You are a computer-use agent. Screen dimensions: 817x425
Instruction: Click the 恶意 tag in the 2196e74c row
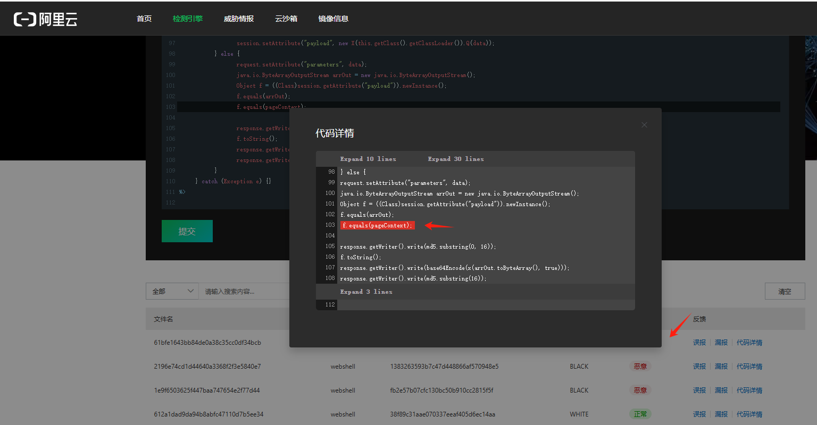(640, 367)
